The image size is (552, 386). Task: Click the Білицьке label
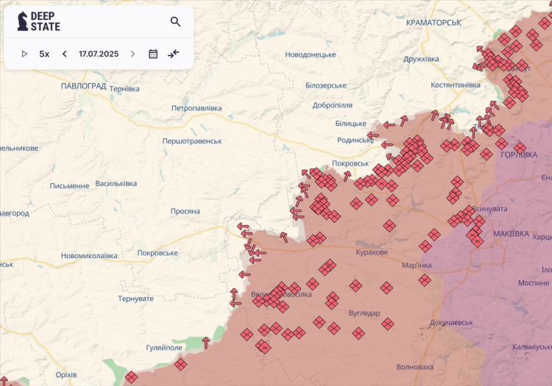(x=350, y=124)
